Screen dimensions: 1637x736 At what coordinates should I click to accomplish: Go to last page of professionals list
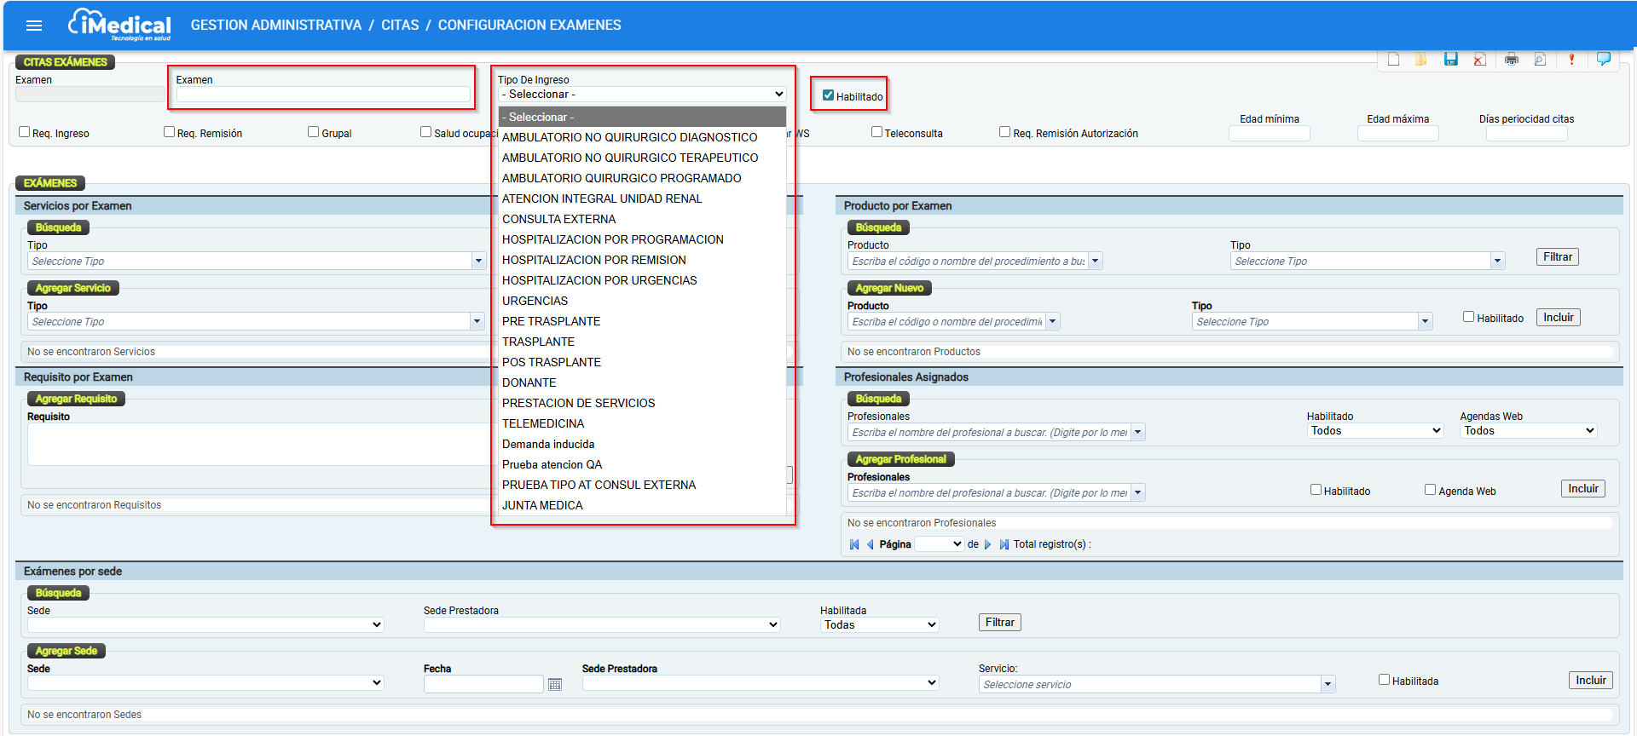click(1004, 544)
